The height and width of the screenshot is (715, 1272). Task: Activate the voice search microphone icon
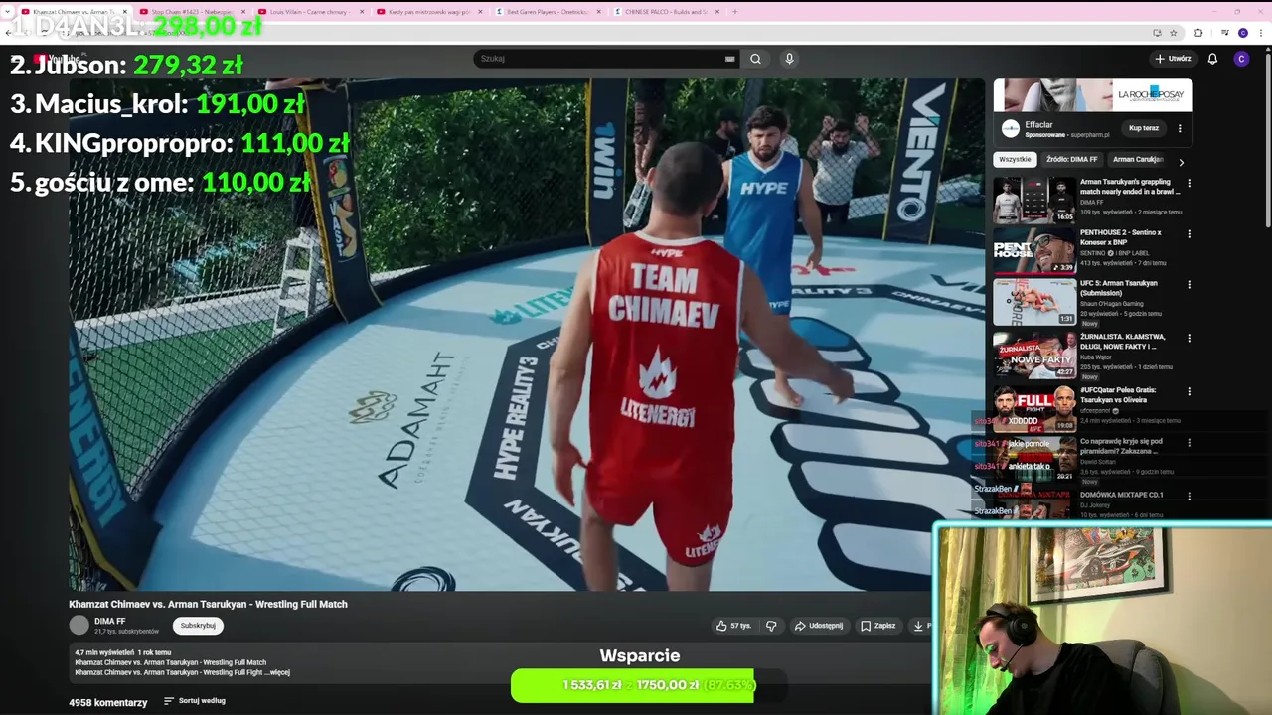[x=789, y=59]
